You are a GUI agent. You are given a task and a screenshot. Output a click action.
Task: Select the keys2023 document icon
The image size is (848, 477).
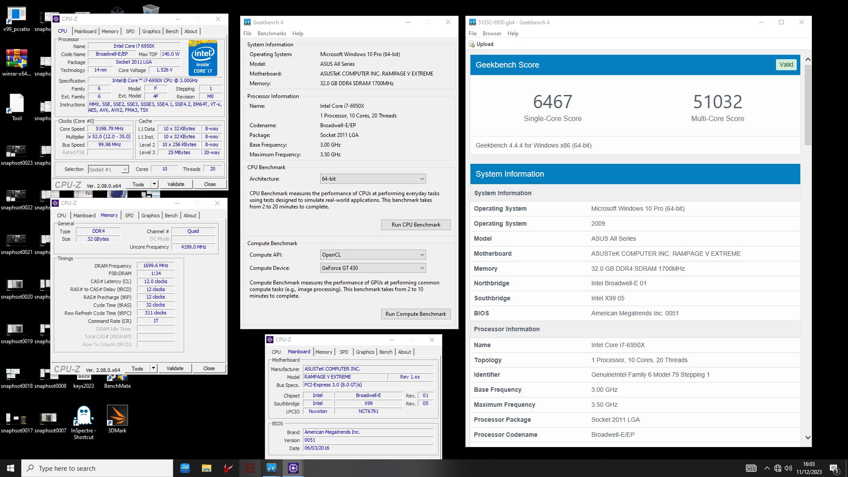point(83,382)
